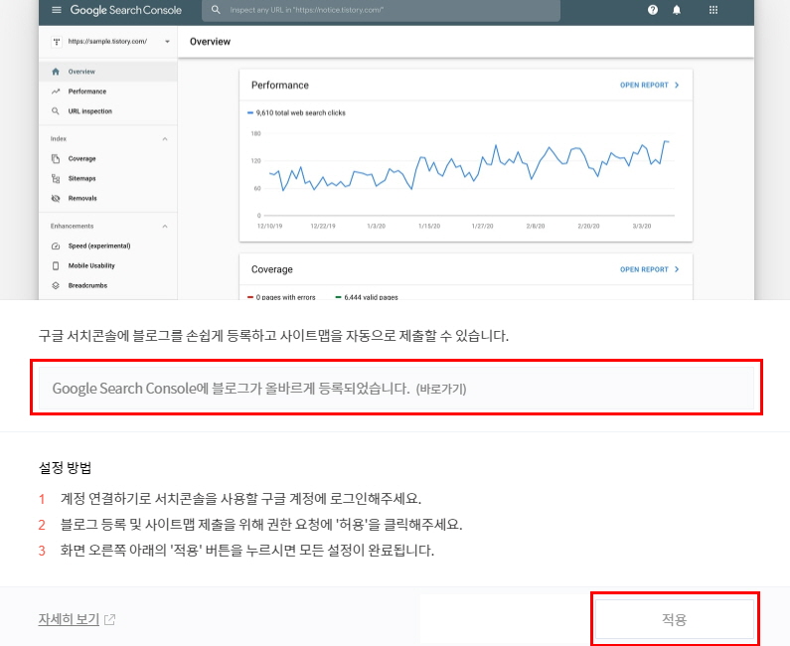Open Breadcrumbs in the sidebar
This screenshot has height=646, width=790.
pyautogui.click(x=108, y=285)
